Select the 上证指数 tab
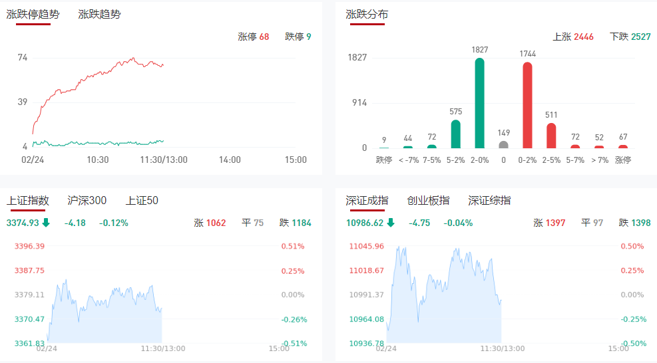657x363 pixels. click(x=28, y=201)
